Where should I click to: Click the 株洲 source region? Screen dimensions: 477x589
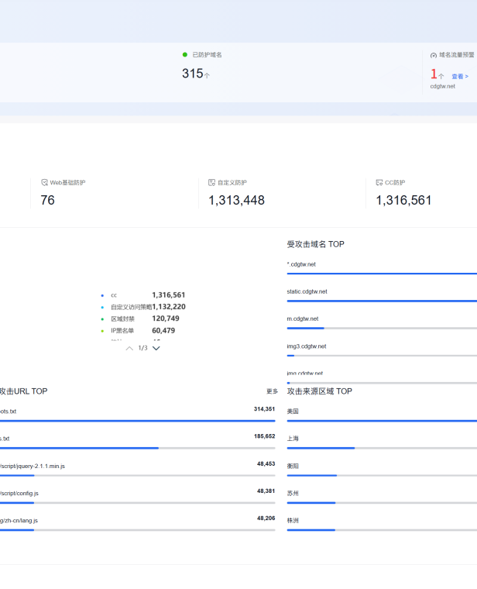[293, 521]
